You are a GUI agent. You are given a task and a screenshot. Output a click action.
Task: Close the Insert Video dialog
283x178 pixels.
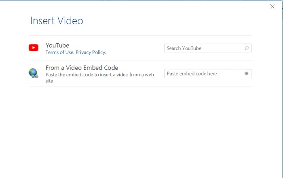tap(272, 6)
